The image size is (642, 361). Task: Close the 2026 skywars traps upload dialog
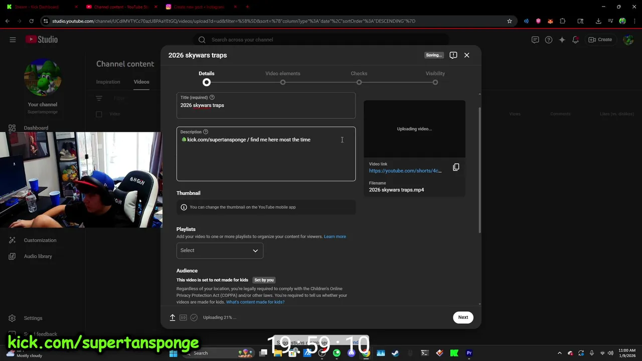pyautogui.click(x=467, y=55)
